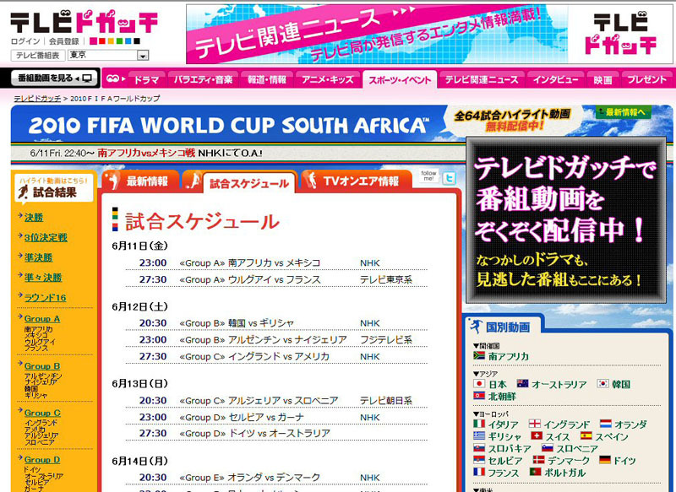The width and height of the screenshot is (676, 492).
Task: Click the France flag icon
Action: click(479, 473)
